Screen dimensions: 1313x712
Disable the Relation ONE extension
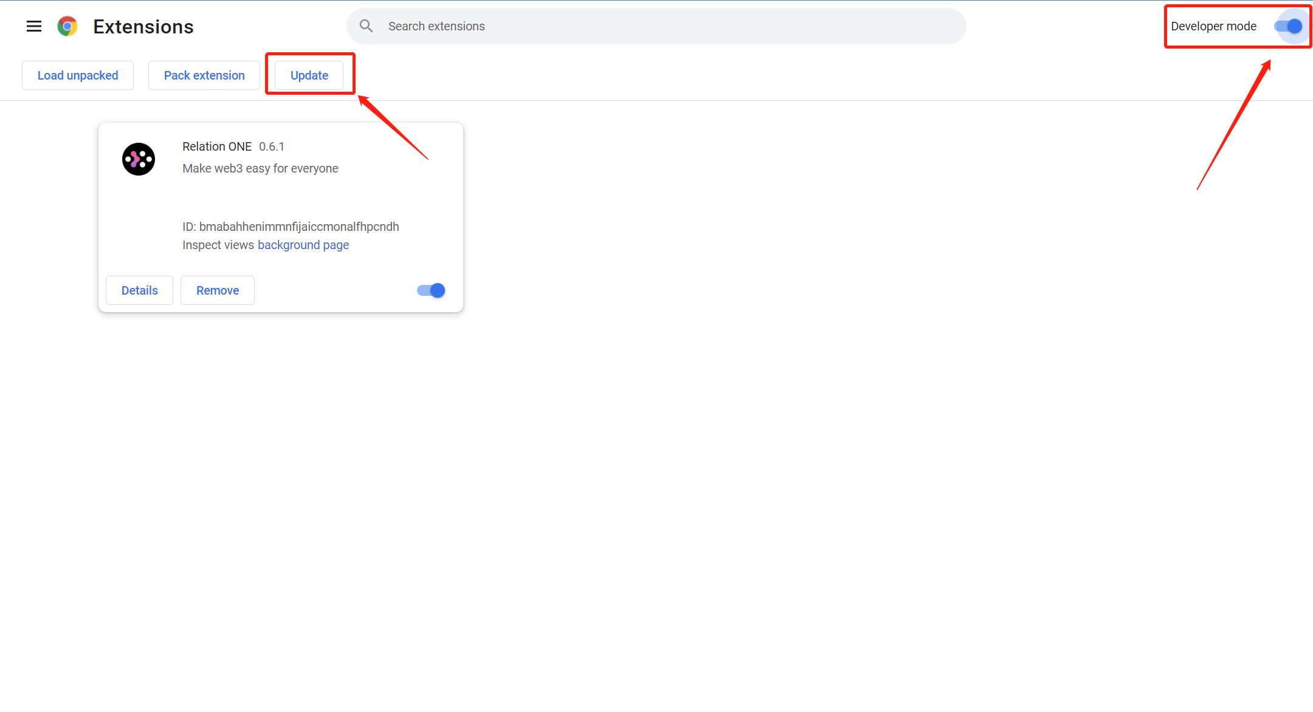pyautogui.click(x=431, y=290)
